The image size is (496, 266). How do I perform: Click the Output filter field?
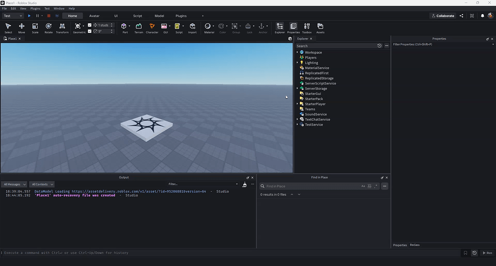203,184
